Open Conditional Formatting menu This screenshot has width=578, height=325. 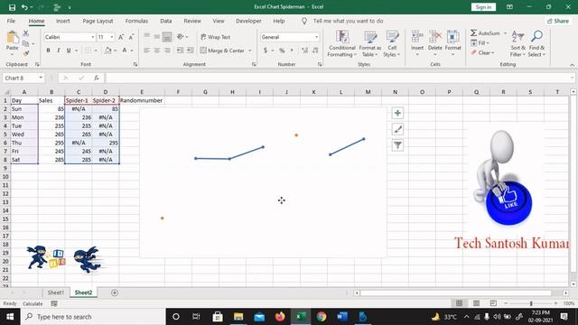(x=342, y=44)
